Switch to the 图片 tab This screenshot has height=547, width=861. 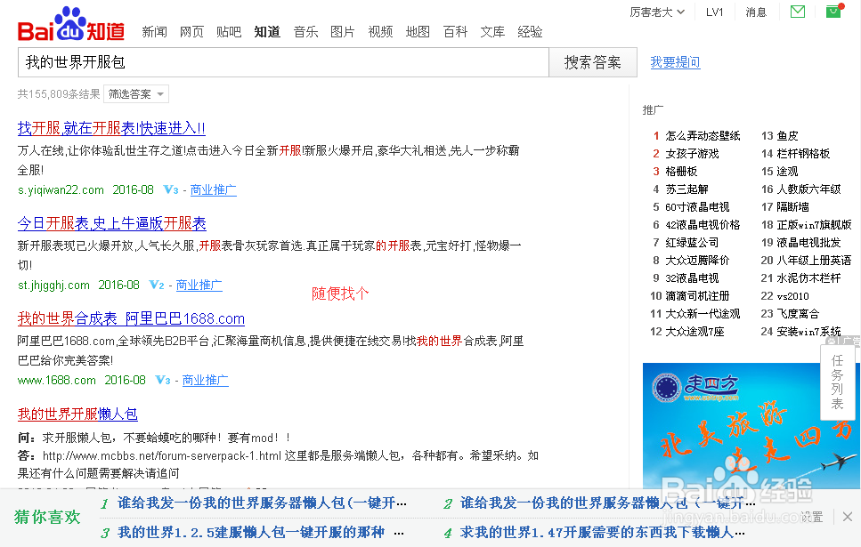pyautogui.click(x=343, y=32)
